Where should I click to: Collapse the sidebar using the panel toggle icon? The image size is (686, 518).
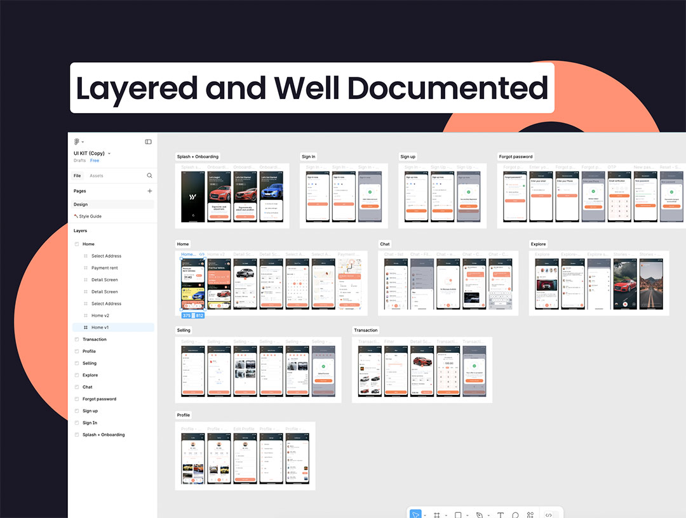[149, 142]
